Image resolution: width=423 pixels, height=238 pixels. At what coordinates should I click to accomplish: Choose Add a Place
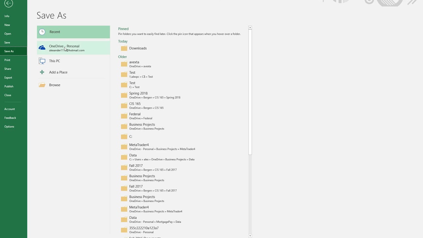73,72
